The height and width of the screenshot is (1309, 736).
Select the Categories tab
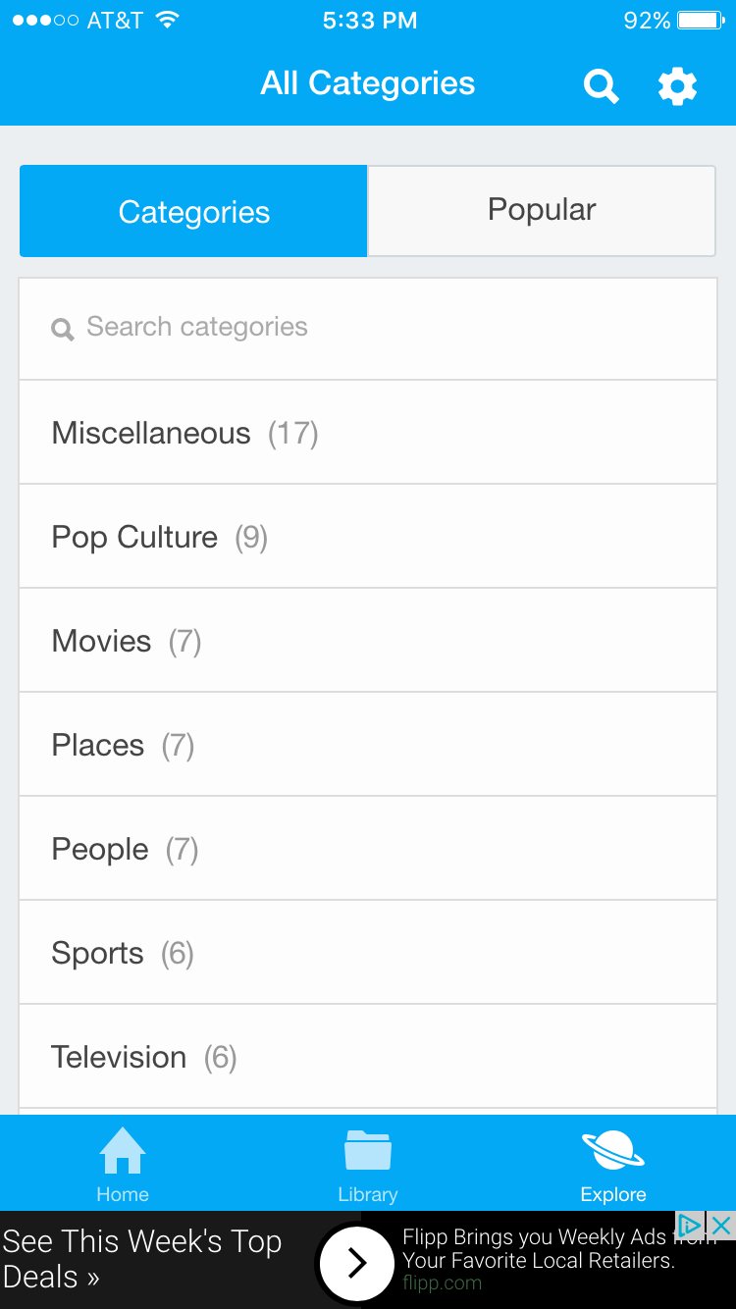(193, 211)
